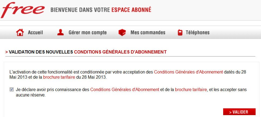Uncheck the acceptance declaration checkbox

(12, 89)
